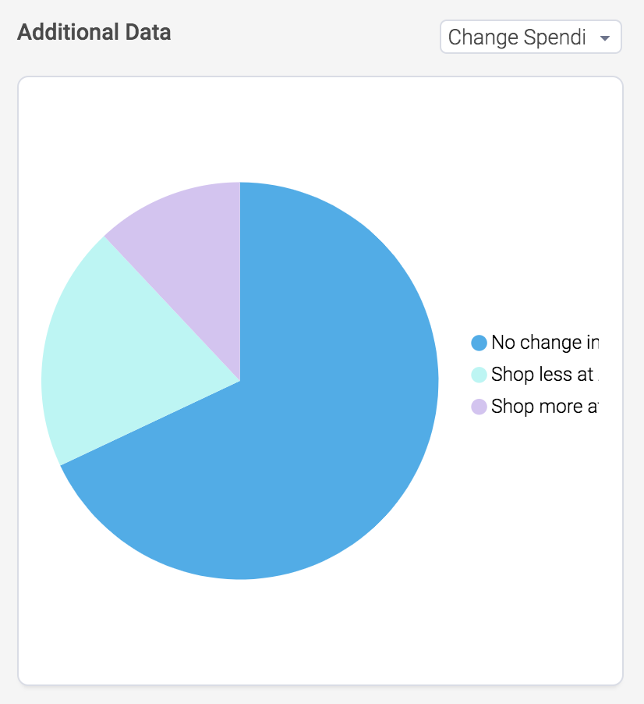Click the pie chart center point

(240, 381)
